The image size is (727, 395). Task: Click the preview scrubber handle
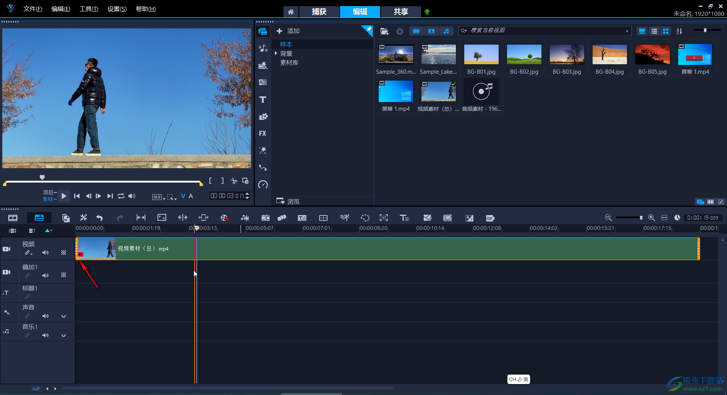click(x=42, y=177)
